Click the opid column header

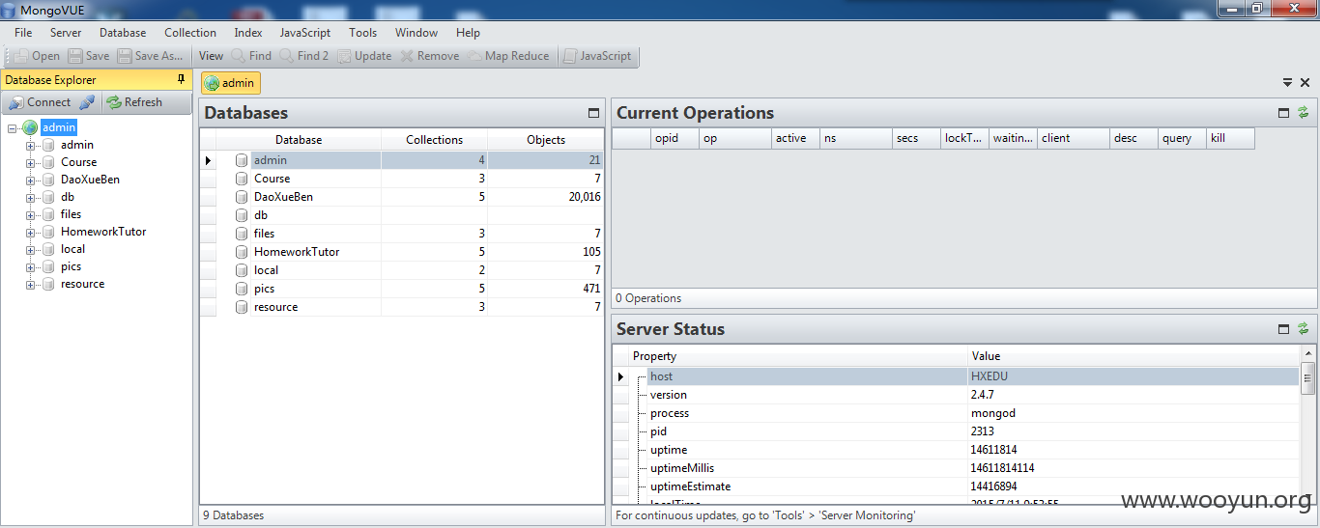coord(674,138)
